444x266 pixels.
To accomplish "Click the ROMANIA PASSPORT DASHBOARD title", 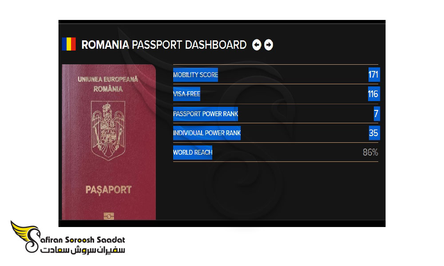I will (x=164, y=45).
